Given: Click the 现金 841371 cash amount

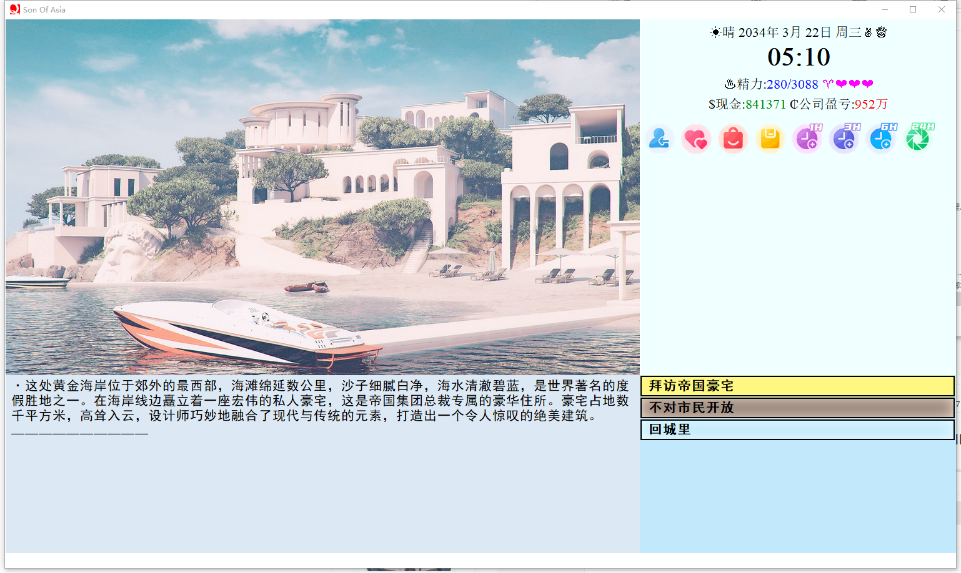Looking at the screenshot, I should 765,104.
